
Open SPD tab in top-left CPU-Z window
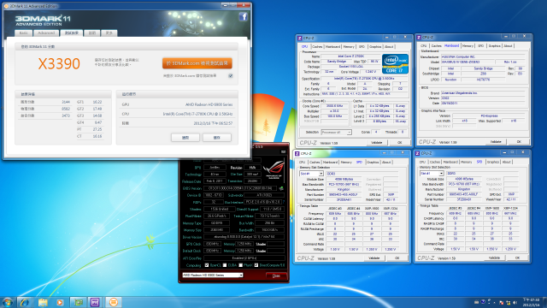[x=362, y=46]
